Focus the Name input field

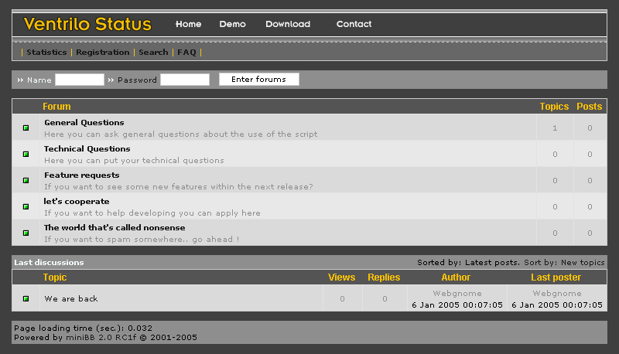(80, 80)
